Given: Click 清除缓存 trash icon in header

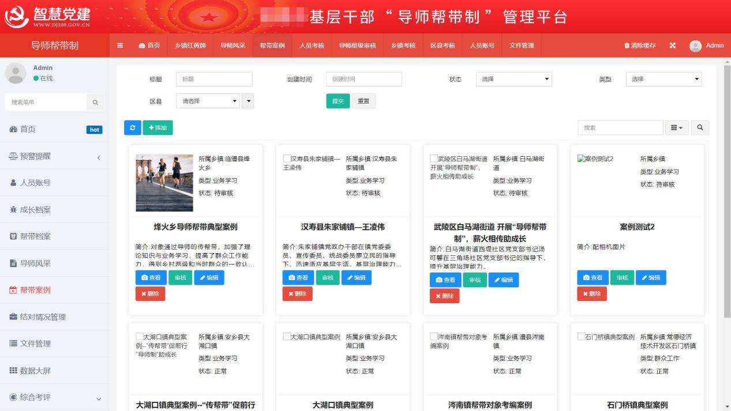Looking at the screenshot, I should (x=627, y=46).
